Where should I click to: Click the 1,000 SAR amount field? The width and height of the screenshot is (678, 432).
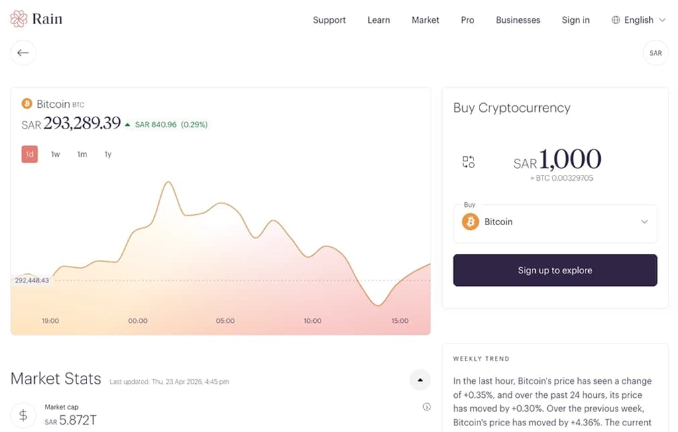pos(569,159)
